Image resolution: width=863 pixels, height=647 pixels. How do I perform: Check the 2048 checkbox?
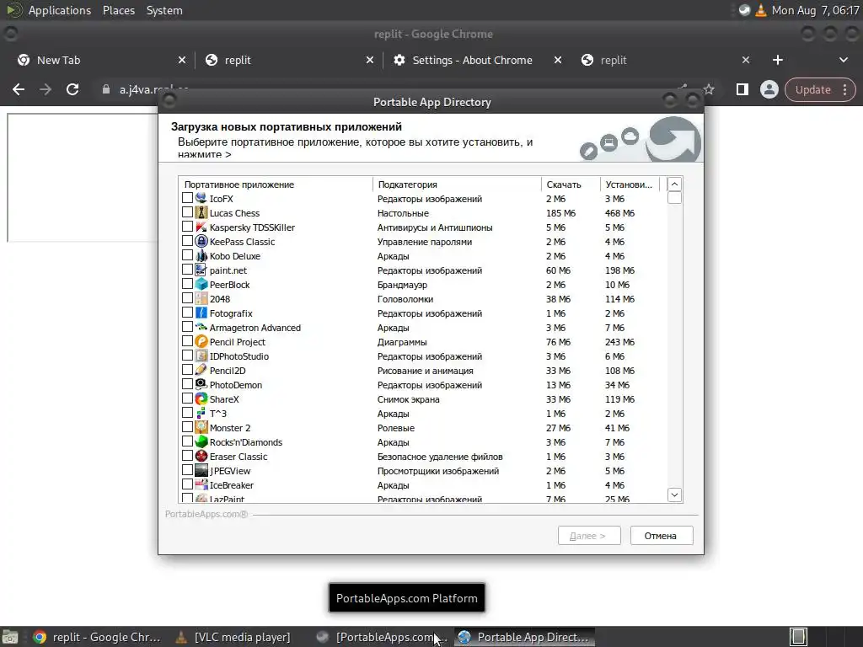[x=187, y=297]
